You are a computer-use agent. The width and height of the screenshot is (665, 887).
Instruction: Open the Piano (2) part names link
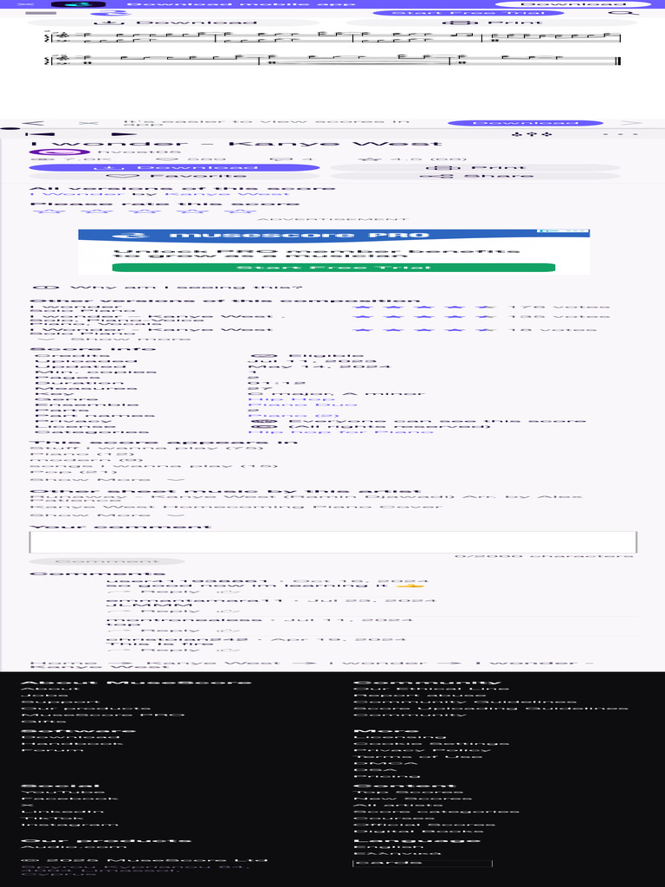[x=294, y=416]
